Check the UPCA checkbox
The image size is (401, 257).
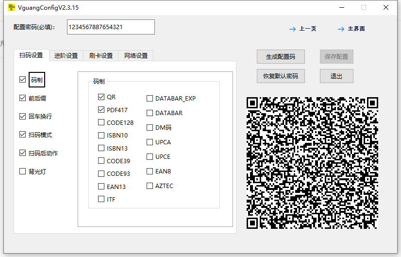150,142
